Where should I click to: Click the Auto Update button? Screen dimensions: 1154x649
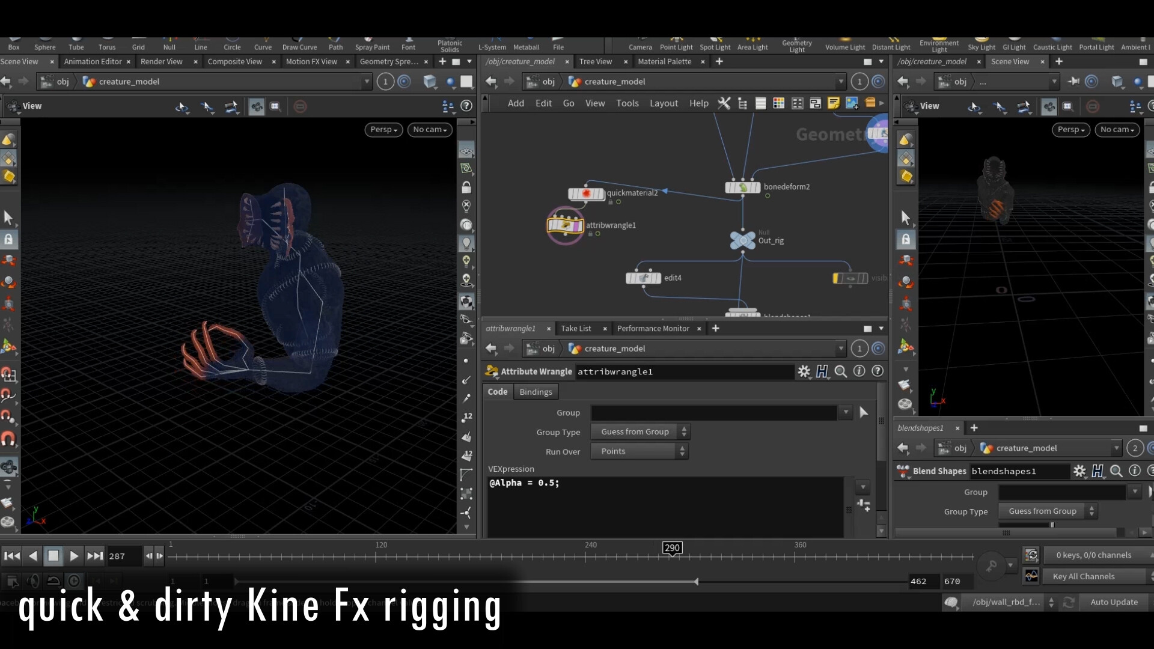pos(1114,602)
